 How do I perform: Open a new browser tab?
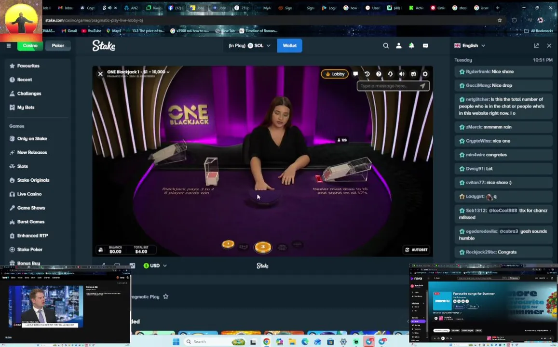pos(498,8)
